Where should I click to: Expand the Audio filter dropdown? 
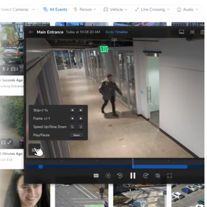coord(188,10)
